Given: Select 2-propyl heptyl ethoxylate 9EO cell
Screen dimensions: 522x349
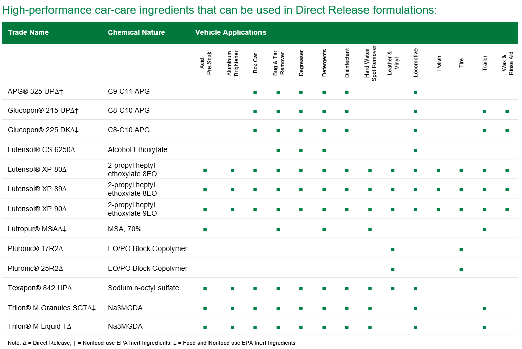Looking at the screenshot, I should [x=132, y=209].
